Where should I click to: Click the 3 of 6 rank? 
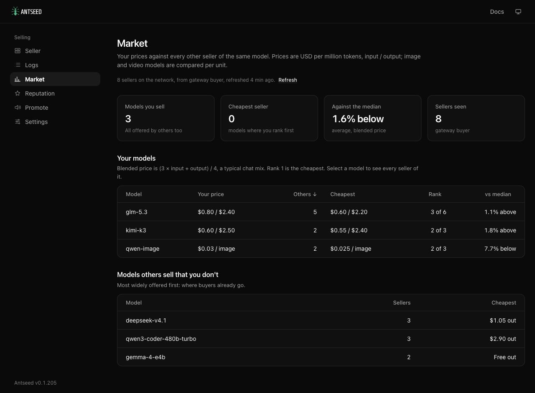coord(438,212)
